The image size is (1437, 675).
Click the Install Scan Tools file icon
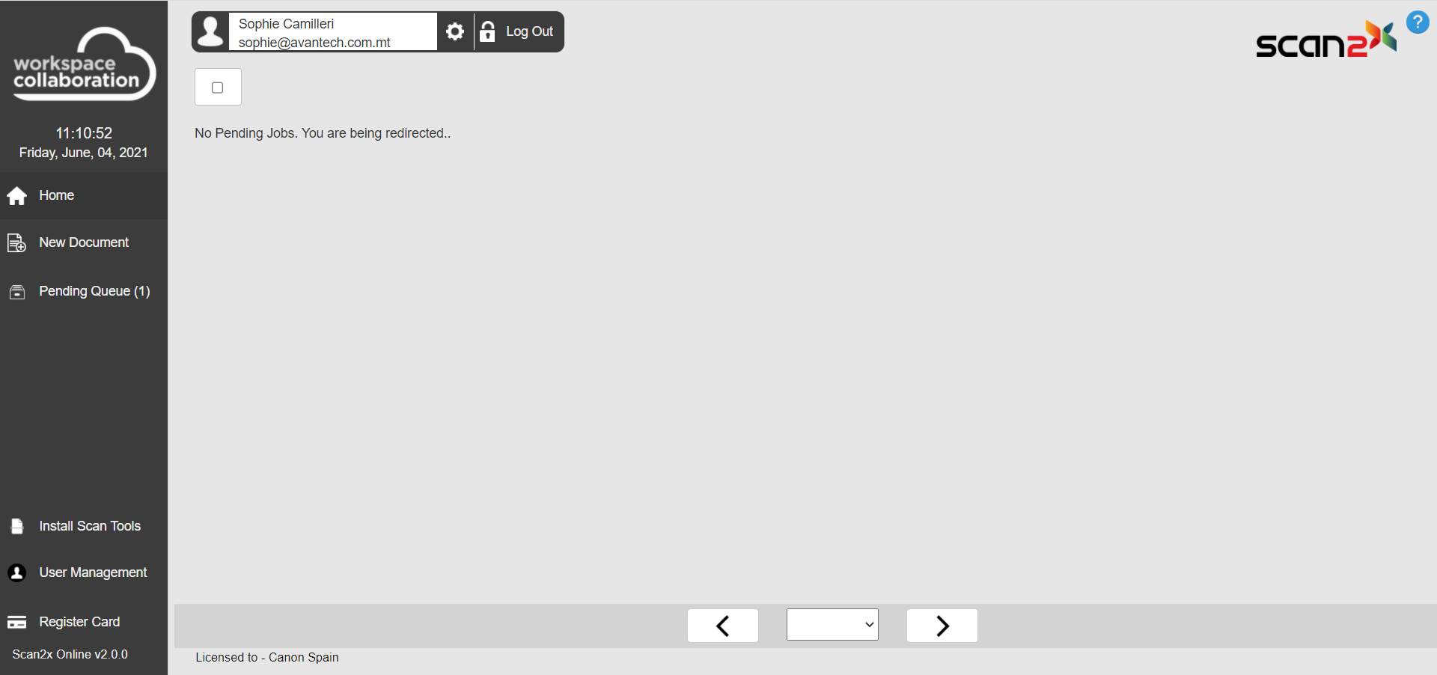pos(17,526)
